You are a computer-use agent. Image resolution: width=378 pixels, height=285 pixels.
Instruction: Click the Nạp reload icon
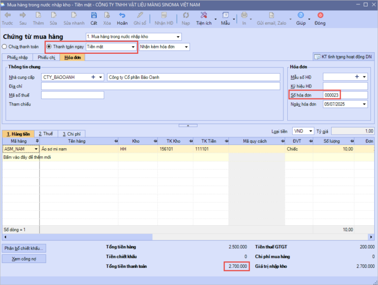[186, 16]
